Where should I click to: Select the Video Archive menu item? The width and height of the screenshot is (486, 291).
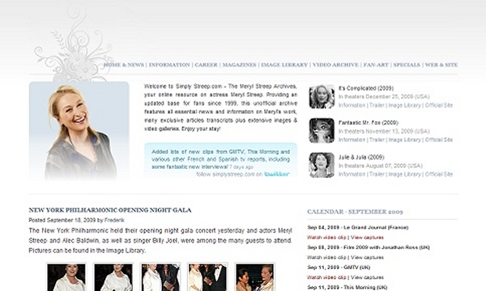[x=335, y=65]
